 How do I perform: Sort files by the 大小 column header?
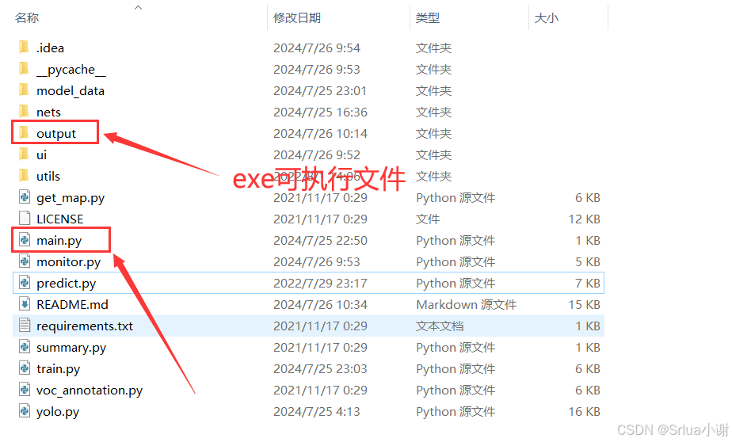pos(546,17)
